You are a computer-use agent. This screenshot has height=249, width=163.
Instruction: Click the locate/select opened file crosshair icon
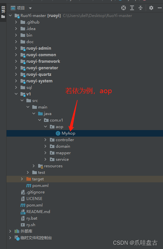[x=124, y=8]
